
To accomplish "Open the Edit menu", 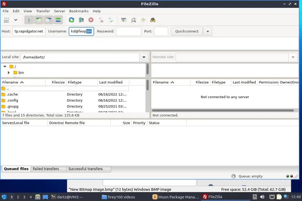I will pos(16,11).
